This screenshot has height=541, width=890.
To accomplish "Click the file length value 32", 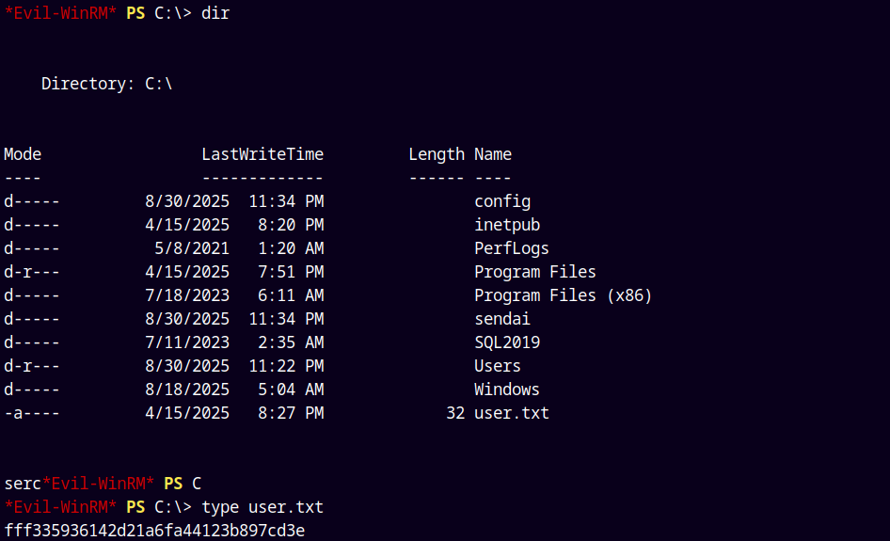I will point(455,413).
